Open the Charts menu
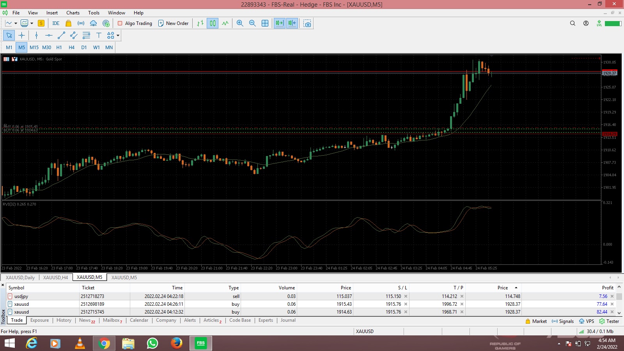 tap(73, 13)
